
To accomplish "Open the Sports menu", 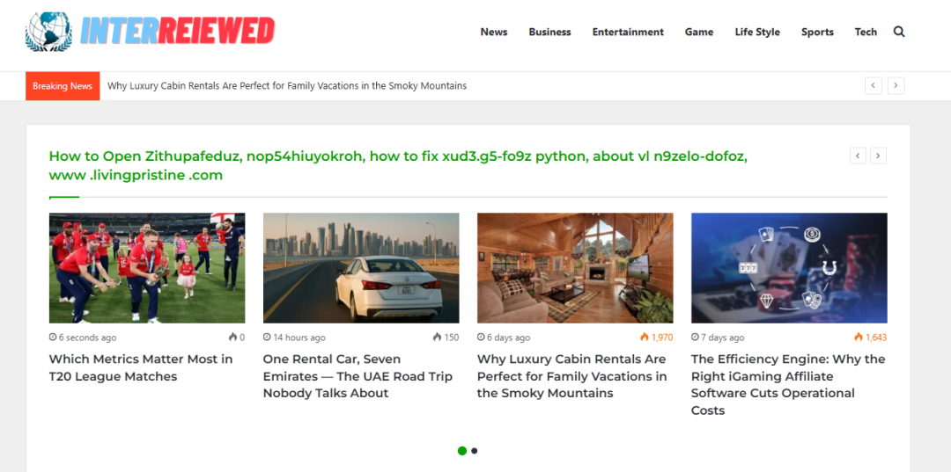I will (x=817, y=32).
